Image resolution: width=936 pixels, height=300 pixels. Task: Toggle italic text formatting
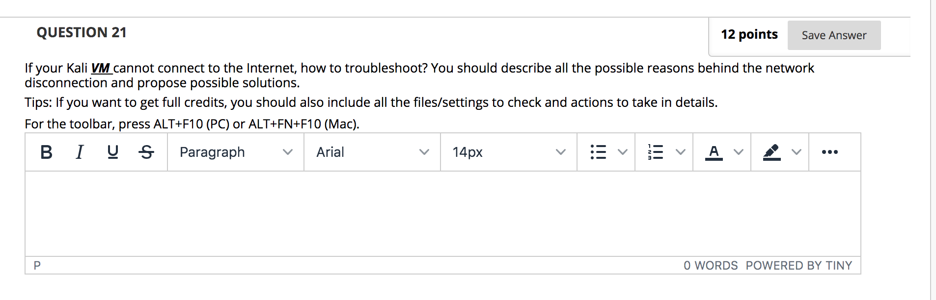click(80, 152)
